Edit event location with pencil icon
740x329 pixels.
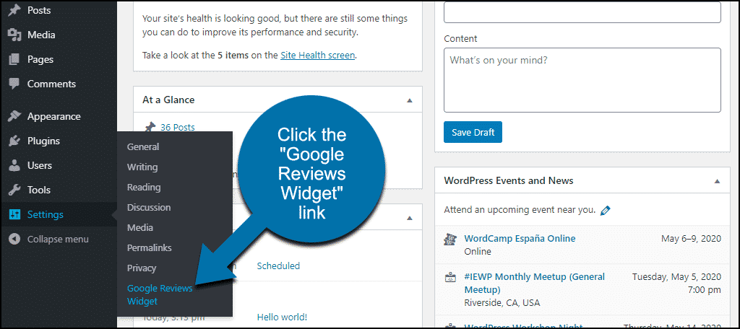pyautogui.click(x=605, y=210)
